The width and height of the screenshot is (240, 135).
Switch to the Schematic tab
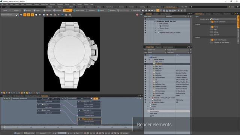[45, 96]
